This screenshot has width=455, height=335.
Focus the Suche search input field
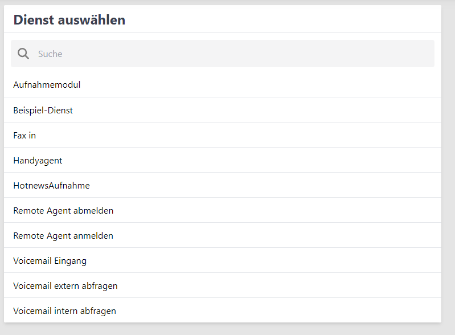(228, 54)
